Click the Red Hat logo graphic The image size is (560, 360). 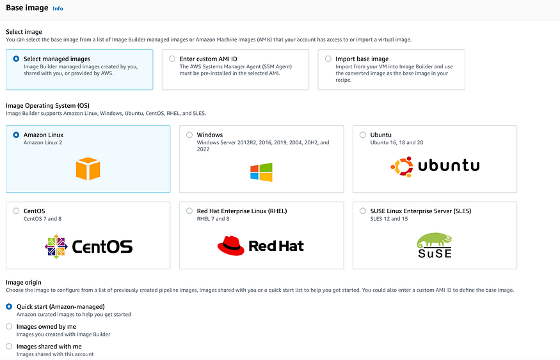260,246
